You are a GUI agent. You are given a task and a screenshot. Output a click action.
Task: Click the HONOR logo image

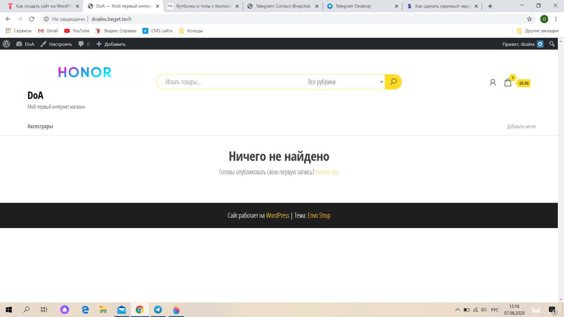click(x=85, y=72)
